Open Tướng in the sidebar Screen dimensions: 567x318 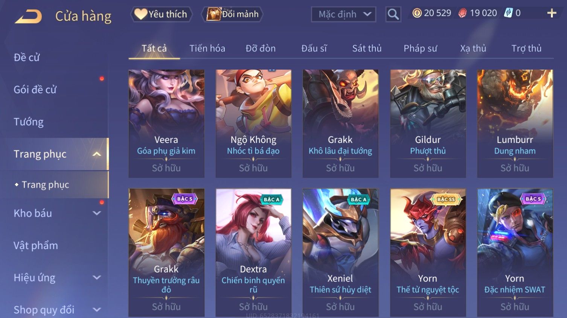29,122
